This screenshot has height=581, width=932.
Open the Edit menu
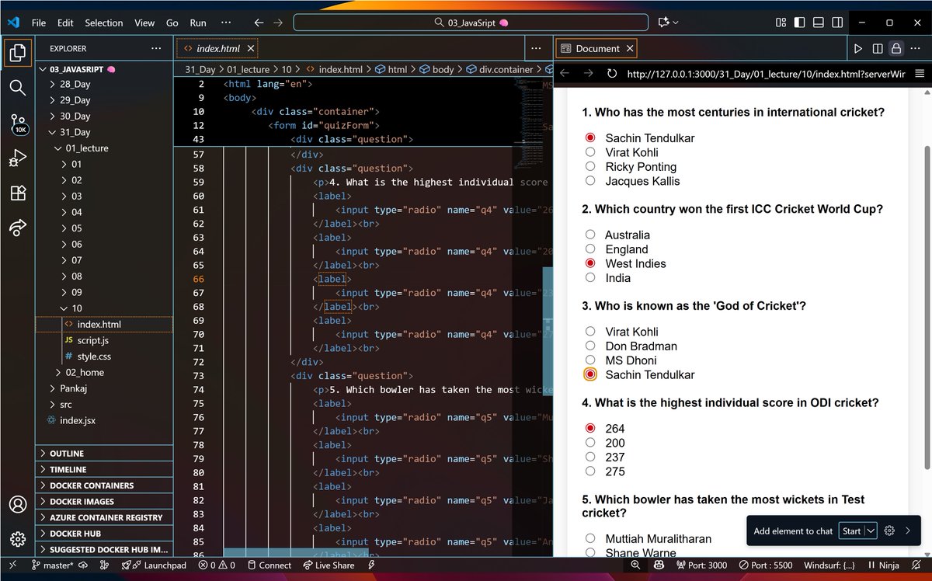(65, 23)
